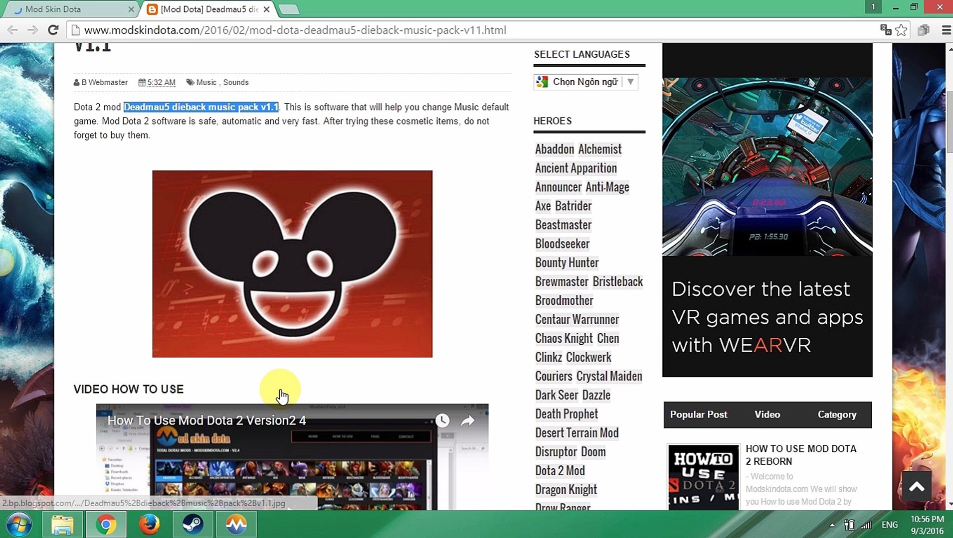This screenshot has width=953, height=538.
Task: Click the Share arrow on video
Action: pyautogui.click(x=467, y=421)
